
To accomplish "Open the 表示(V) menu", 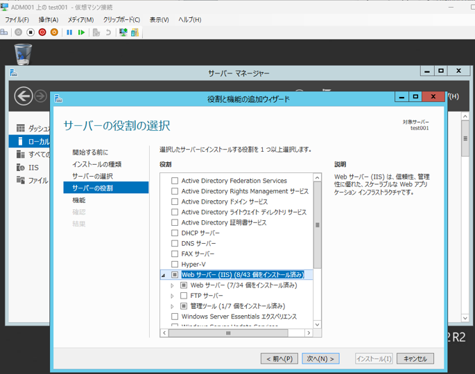I will [159, 19].
